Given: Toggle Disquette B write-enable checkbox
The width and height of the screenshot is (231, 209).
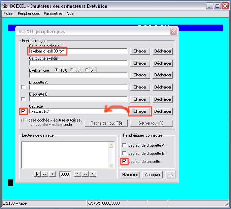Looking at the screenshot, I should (24, 99).
